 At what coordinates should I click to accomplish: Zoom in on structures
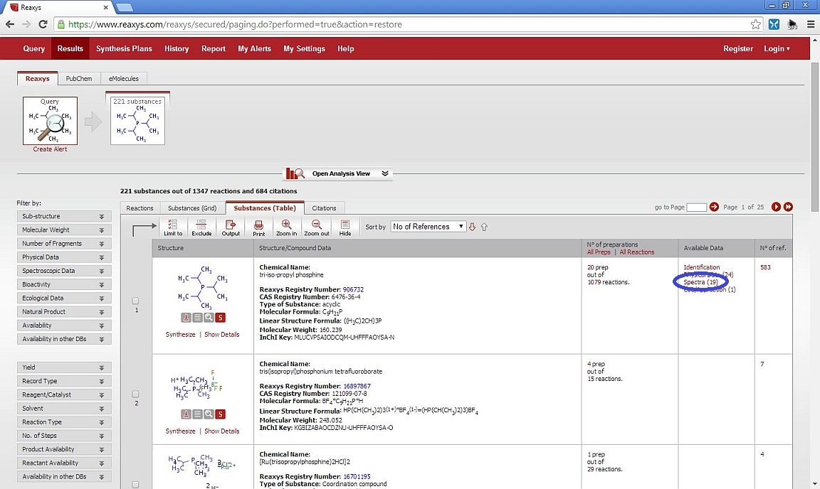[x=286, y=227]
